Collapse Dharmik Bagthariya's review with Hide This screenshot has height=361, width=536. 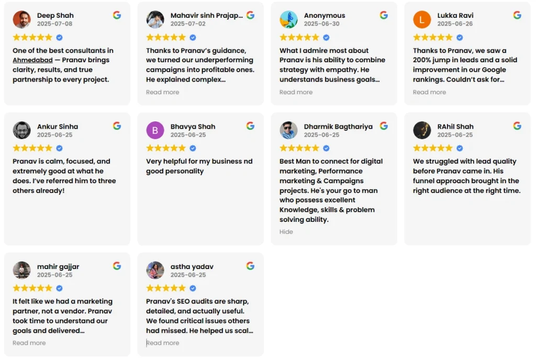click(286, 232)
